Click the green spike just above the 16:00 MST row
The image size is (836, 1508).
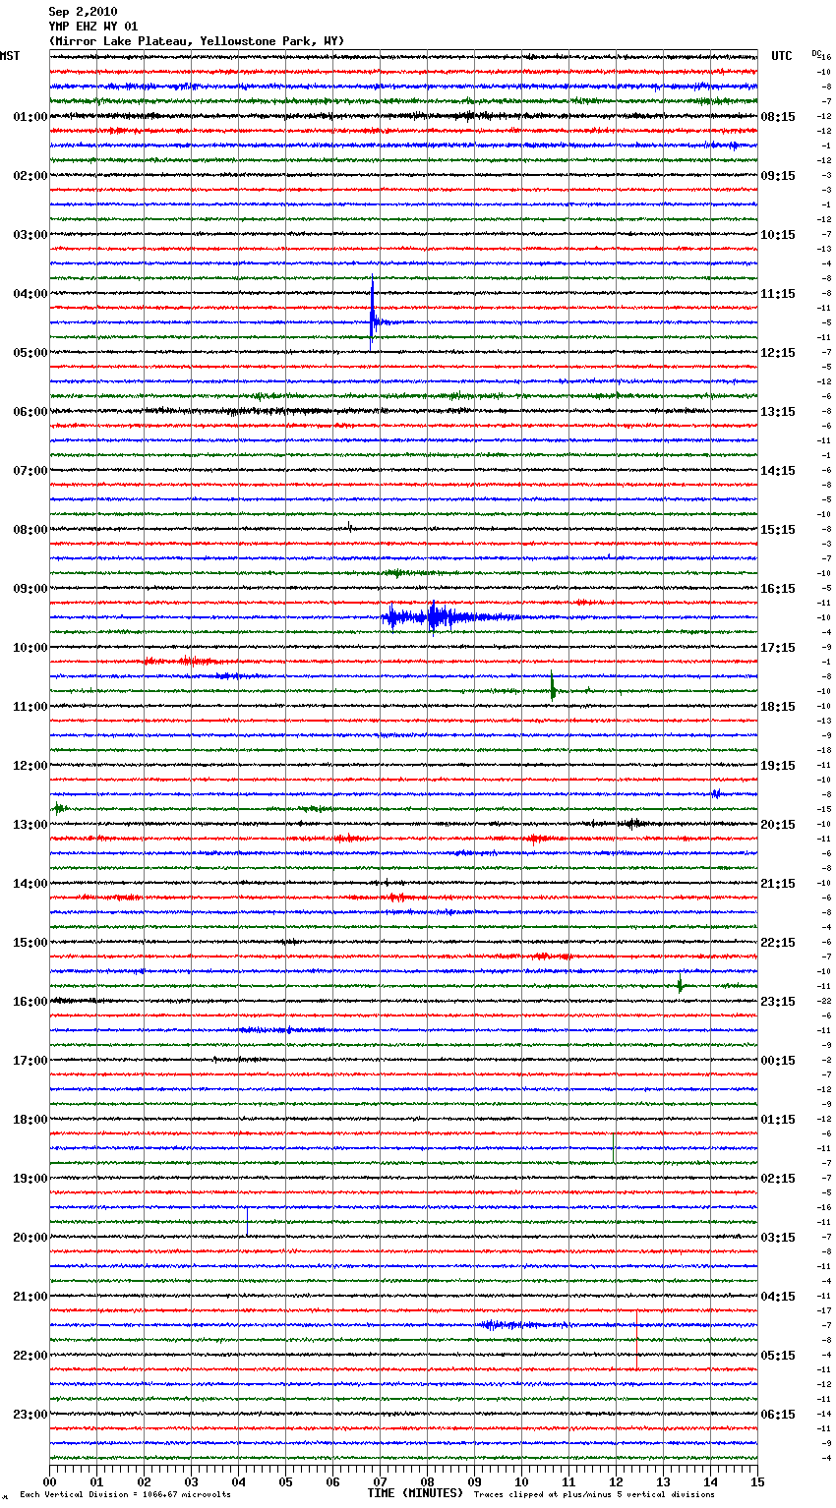(x=680, y=983)
